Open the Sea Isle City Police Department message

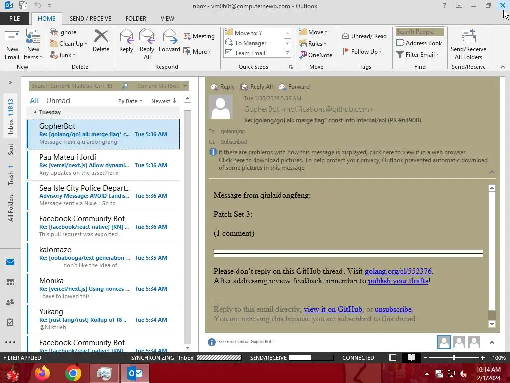click(x=103, y=195)
